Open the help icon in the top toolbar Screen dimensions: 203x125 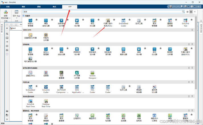click(x=192, y=7)
